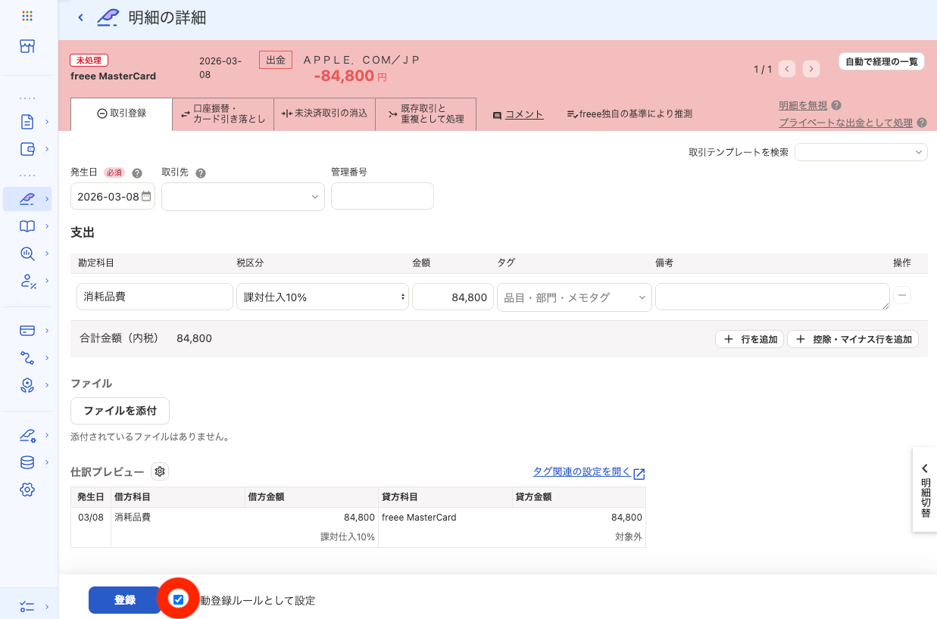Open the chart magnifier analysis icon

tap(27, 254)
